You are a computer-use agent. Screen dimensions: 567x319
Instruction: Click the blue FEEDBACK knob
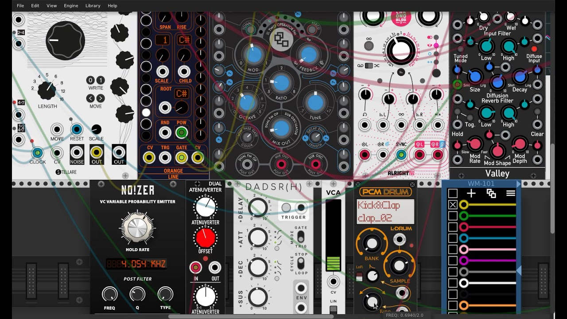(309, 55)
